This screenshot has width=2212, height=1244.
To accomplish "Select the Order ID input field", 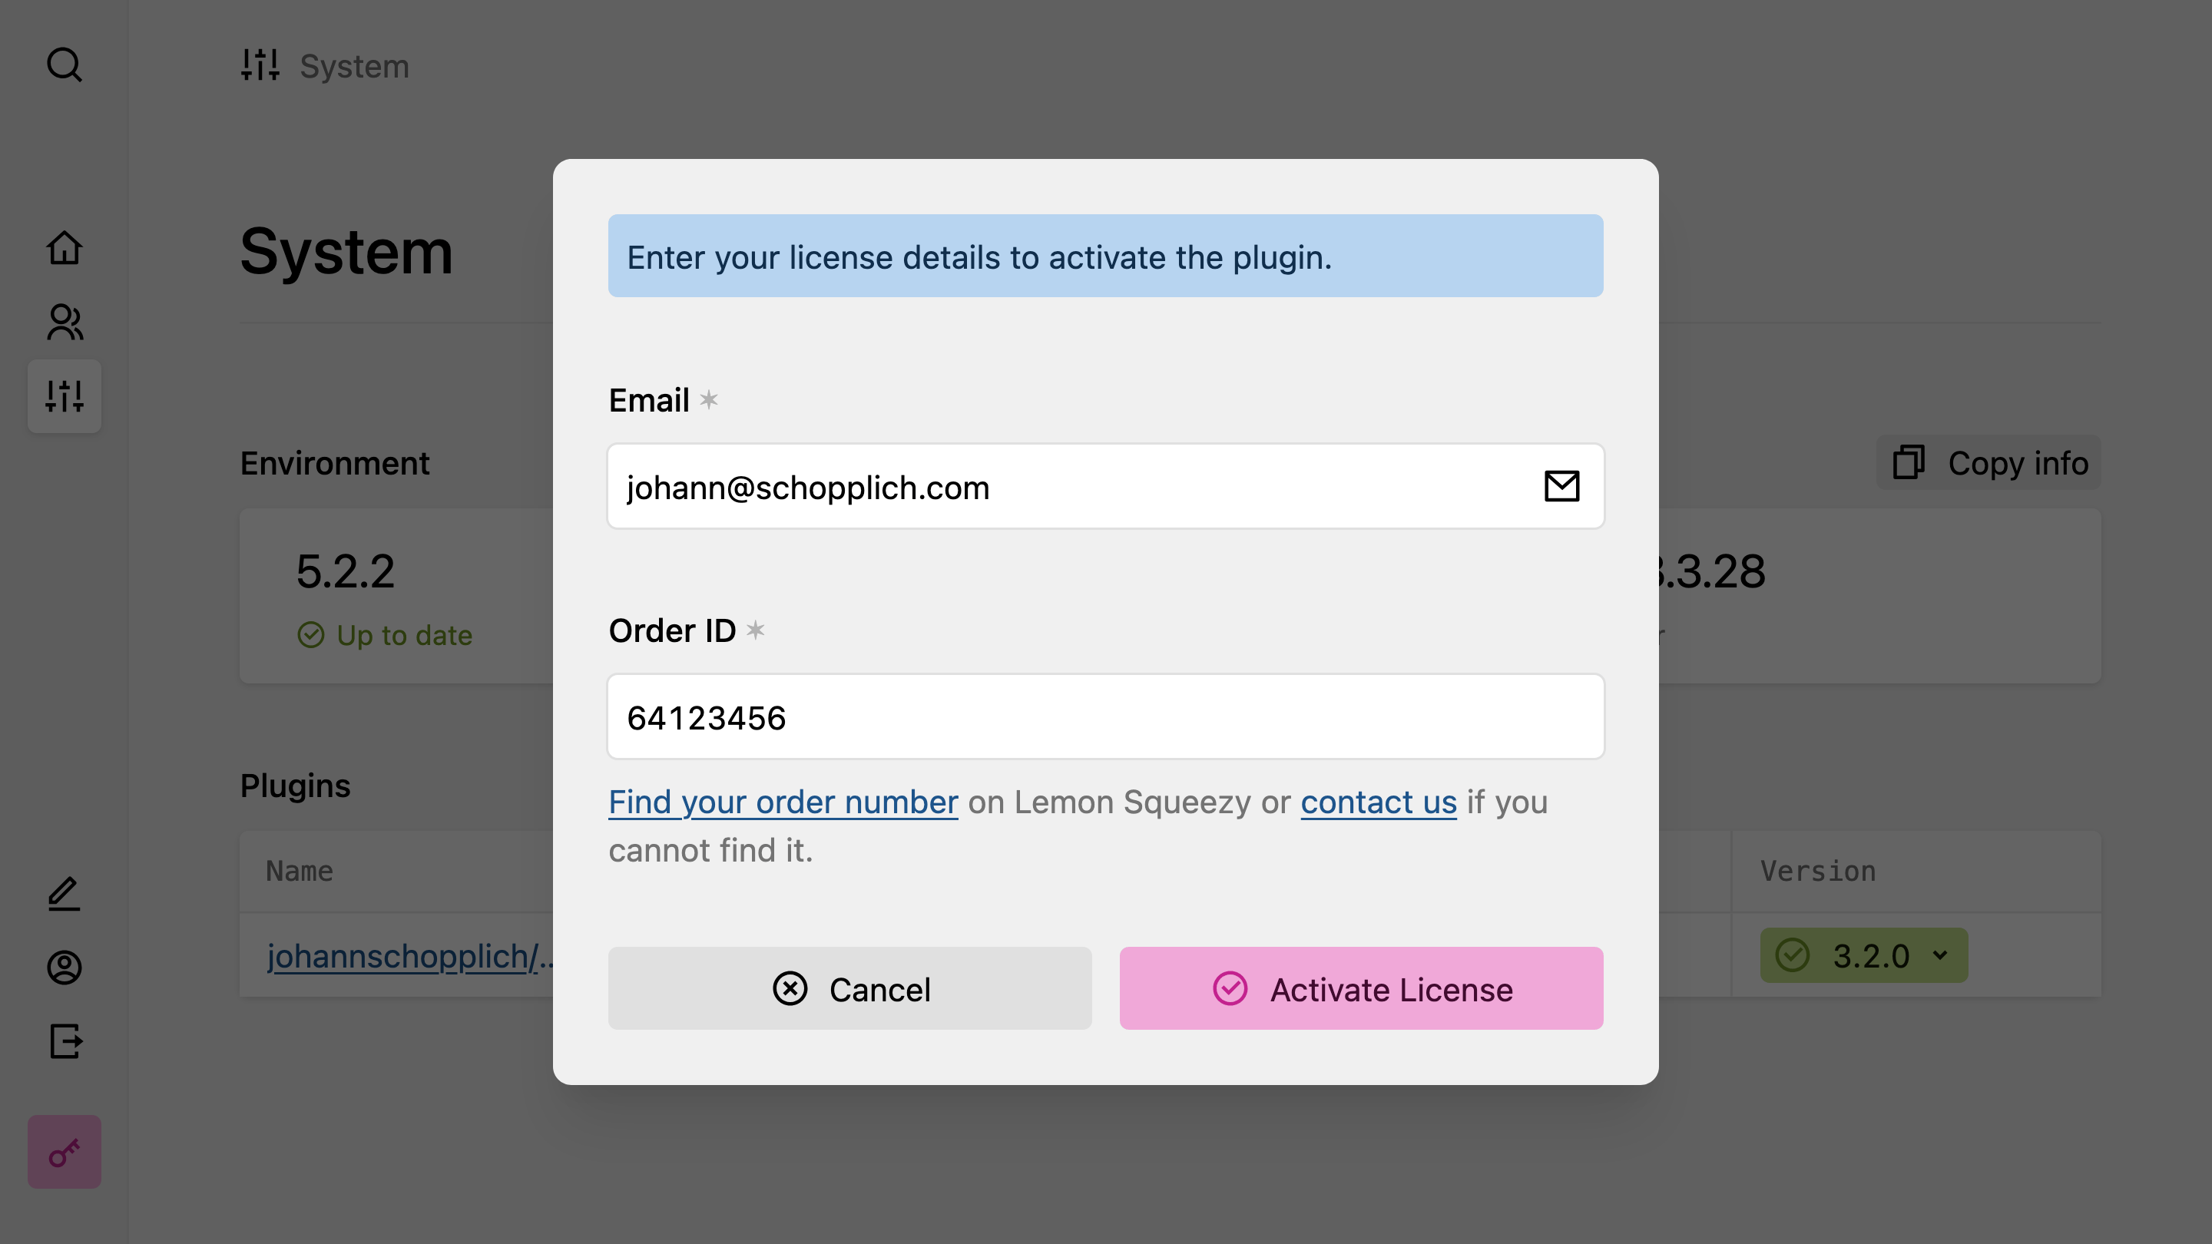I will (x=1105, y=716).
